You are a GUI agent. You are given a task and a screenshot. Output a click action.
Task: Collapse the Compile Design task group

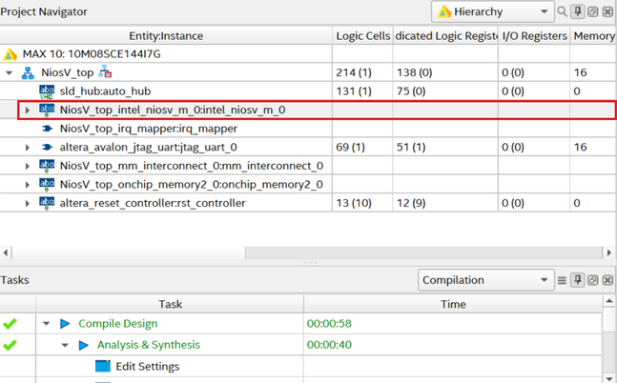point(46,324)
